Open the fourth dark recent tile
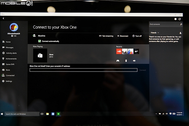Screen dimensions: 189x126 coord(136,51)
